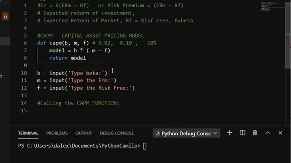Image resolution: width=291 pixels, height=163 pixels.
Task: Maximize panel with the up chevron
Action: pyautogui.click(x=268, y=133)
